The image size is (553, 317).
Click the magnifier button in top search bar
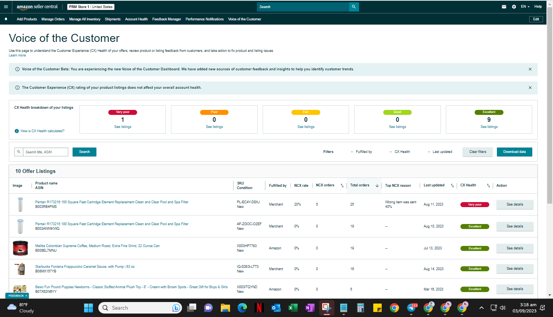click(354, 7)
